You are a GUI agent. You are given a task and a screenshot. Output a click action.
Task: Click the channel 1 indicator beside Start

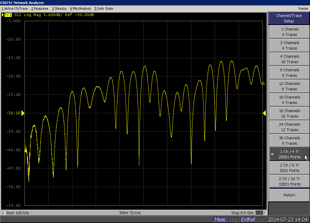point(3,213)
